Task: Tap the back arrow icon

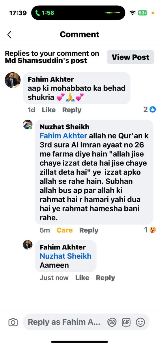Action: [9, 35]
